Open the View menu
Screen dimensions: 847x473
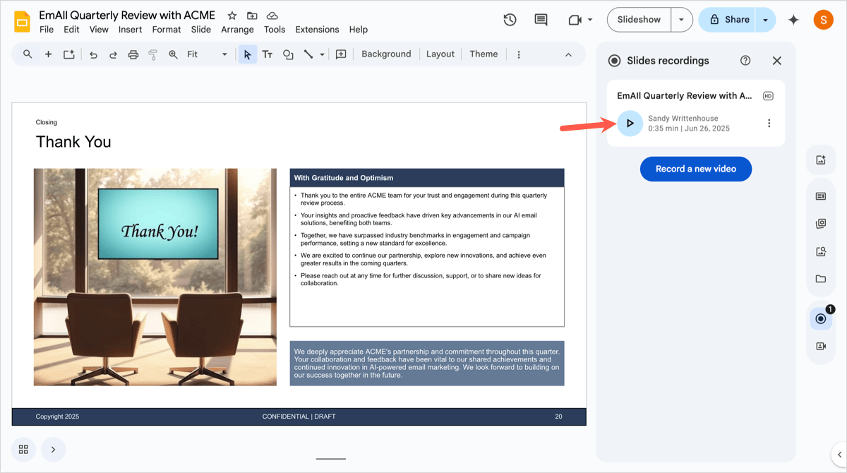point(99,30)
